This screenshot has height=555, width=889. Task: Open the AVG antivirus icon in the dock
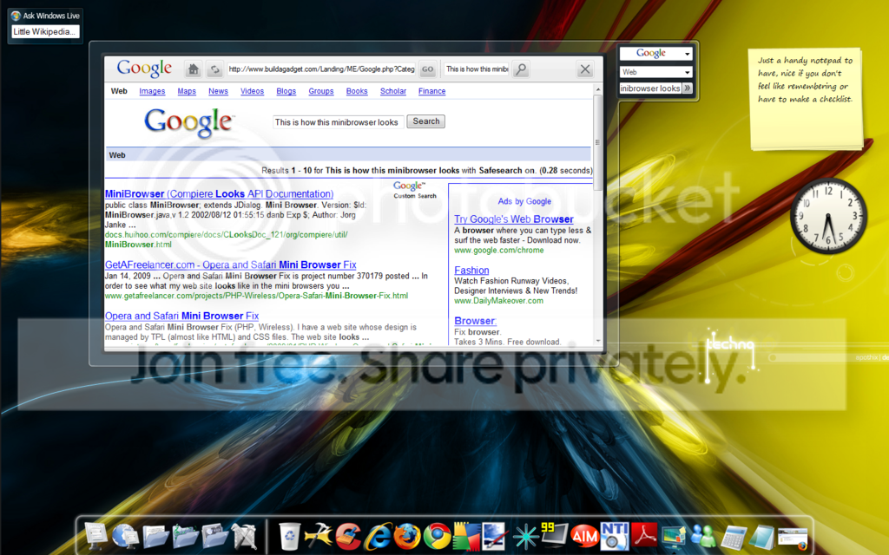[x=465, y=536]
